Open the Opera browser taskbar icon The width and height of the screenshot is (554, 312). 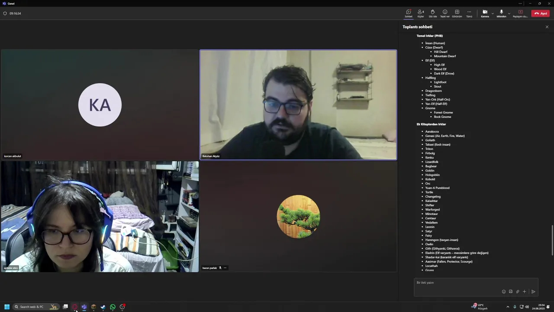(75, 307)
